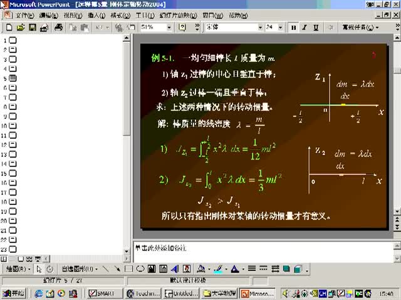Toggle italic formatting
This screenshot has width=401, height=300.
(305, 27)
